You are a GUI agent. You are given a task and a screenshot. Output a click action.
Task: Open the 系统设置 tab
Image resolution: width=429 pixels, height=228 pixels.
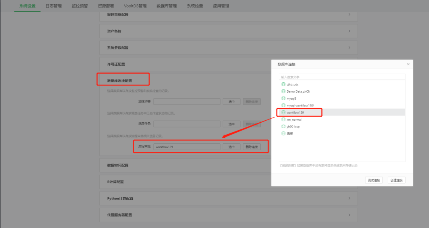pos(27,6)
